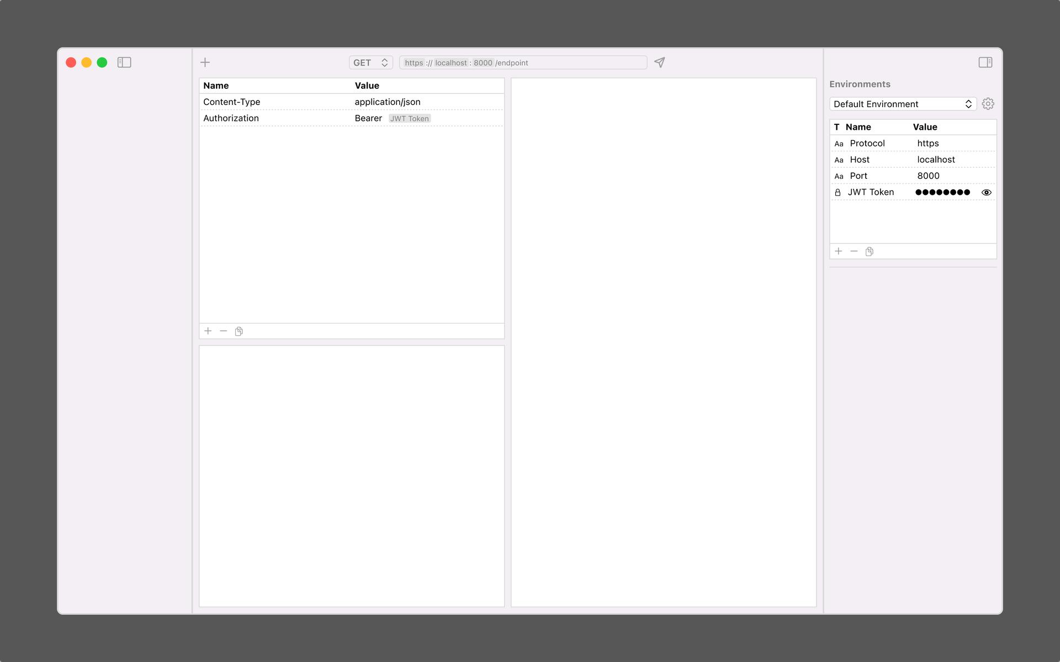The image size is (1060, 662).
Task: Reveal the JWT Token value
Action: pyautogui.click(x=986, y=192)
